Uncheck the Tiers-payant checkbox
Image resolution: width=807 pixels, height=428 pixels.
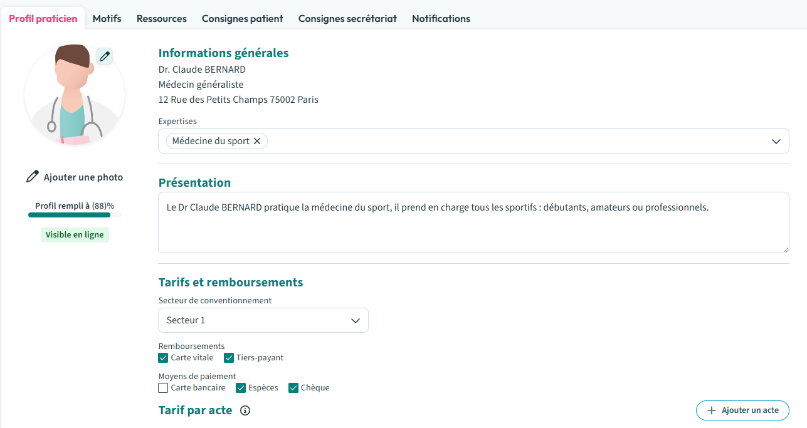[x=229, y=358]
